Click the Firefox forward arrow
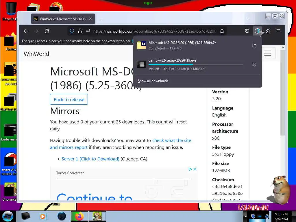296x222 pixels. coord(36,31)
